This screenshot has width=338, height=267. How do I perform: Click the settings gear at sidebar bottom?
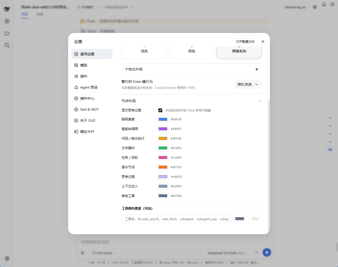[x=7, y=258]
